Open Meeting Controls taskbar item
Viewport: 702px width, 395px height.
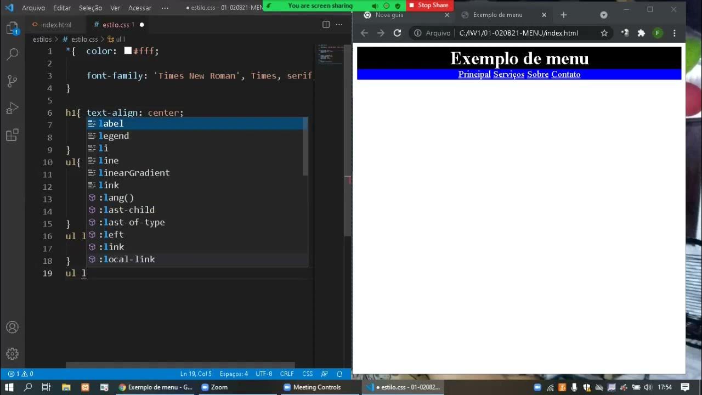click(313, 387)
